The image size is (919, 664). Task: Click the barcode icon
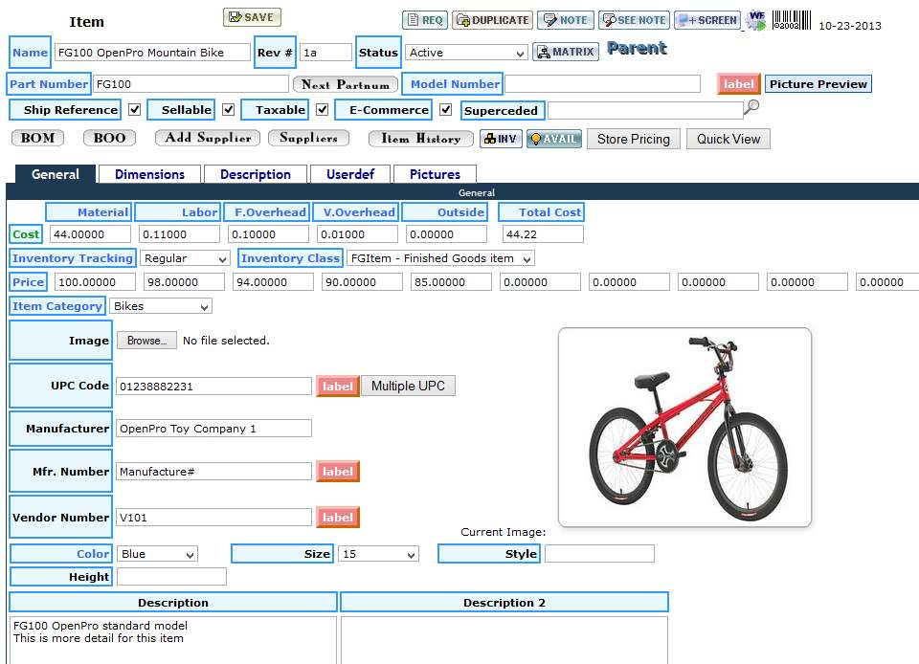click(792, 21)
